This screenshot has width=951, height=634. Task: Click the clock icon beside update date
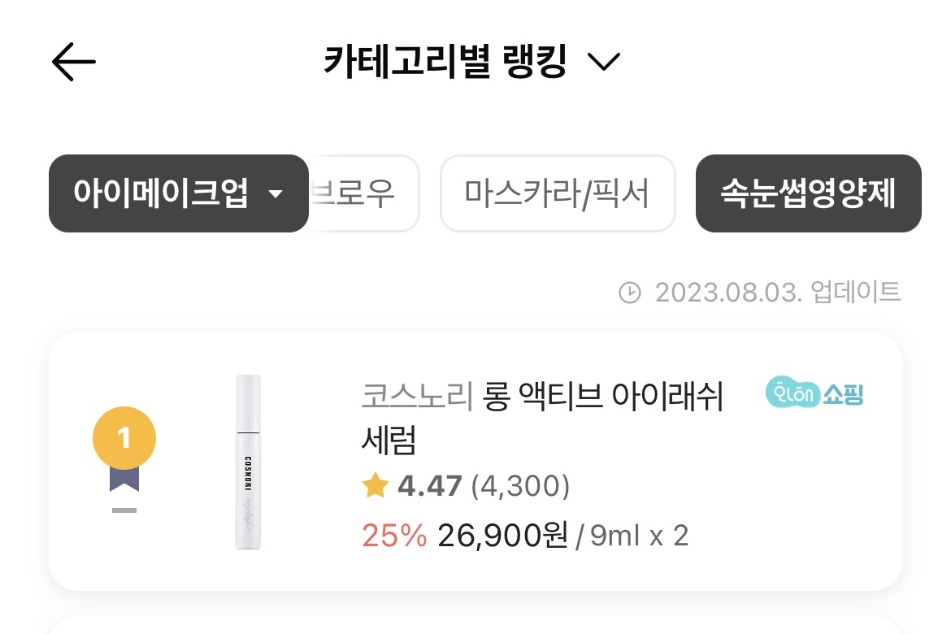630,293
